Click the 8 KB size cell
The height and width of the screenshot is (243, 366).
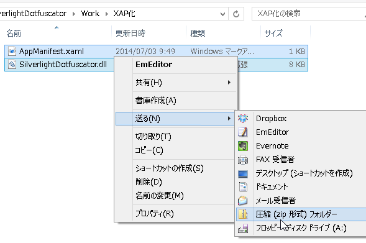[x=297, y=65]
